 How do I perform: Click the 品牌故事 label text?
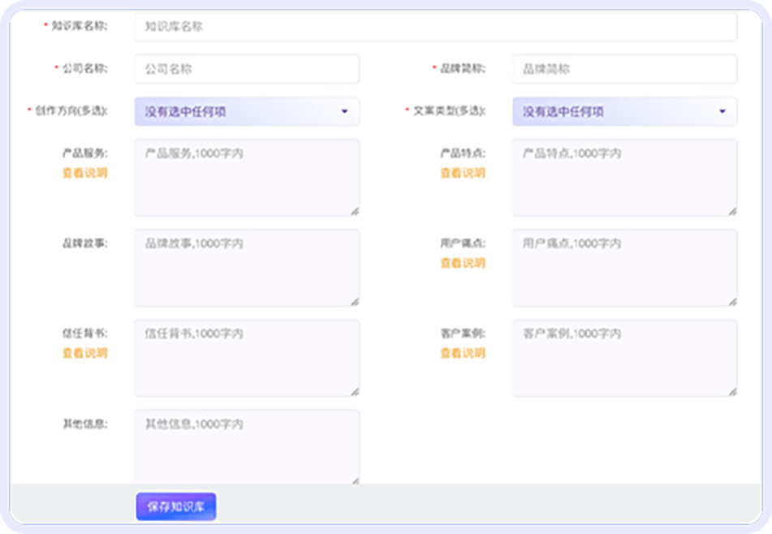(x=84, y=243)
